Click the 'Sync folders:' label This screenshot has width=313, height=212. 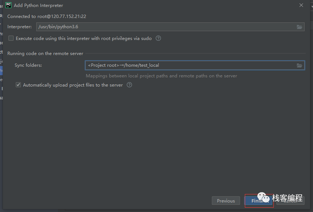pyautogui.click(x=28, y=65)
